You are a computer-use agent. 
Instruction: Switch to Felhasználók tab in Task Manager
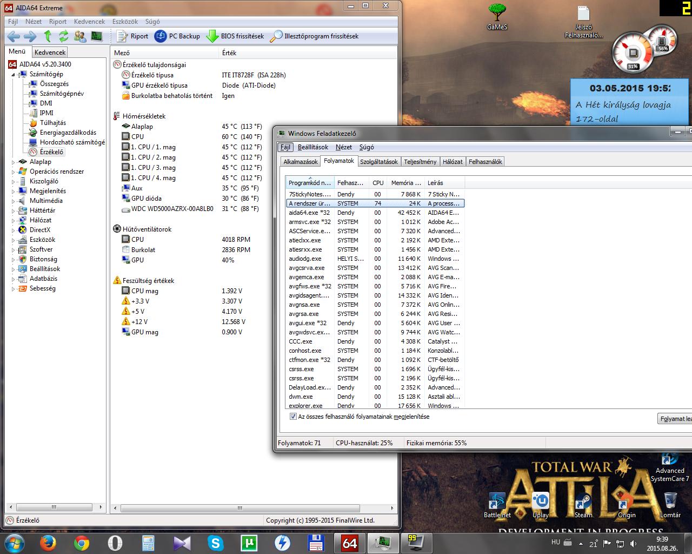(485, 162)
